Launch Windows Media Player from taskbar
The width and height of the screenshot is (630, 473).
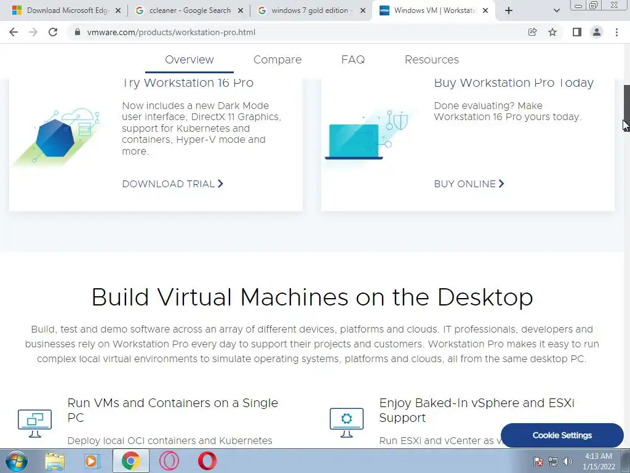coord(92,461)
